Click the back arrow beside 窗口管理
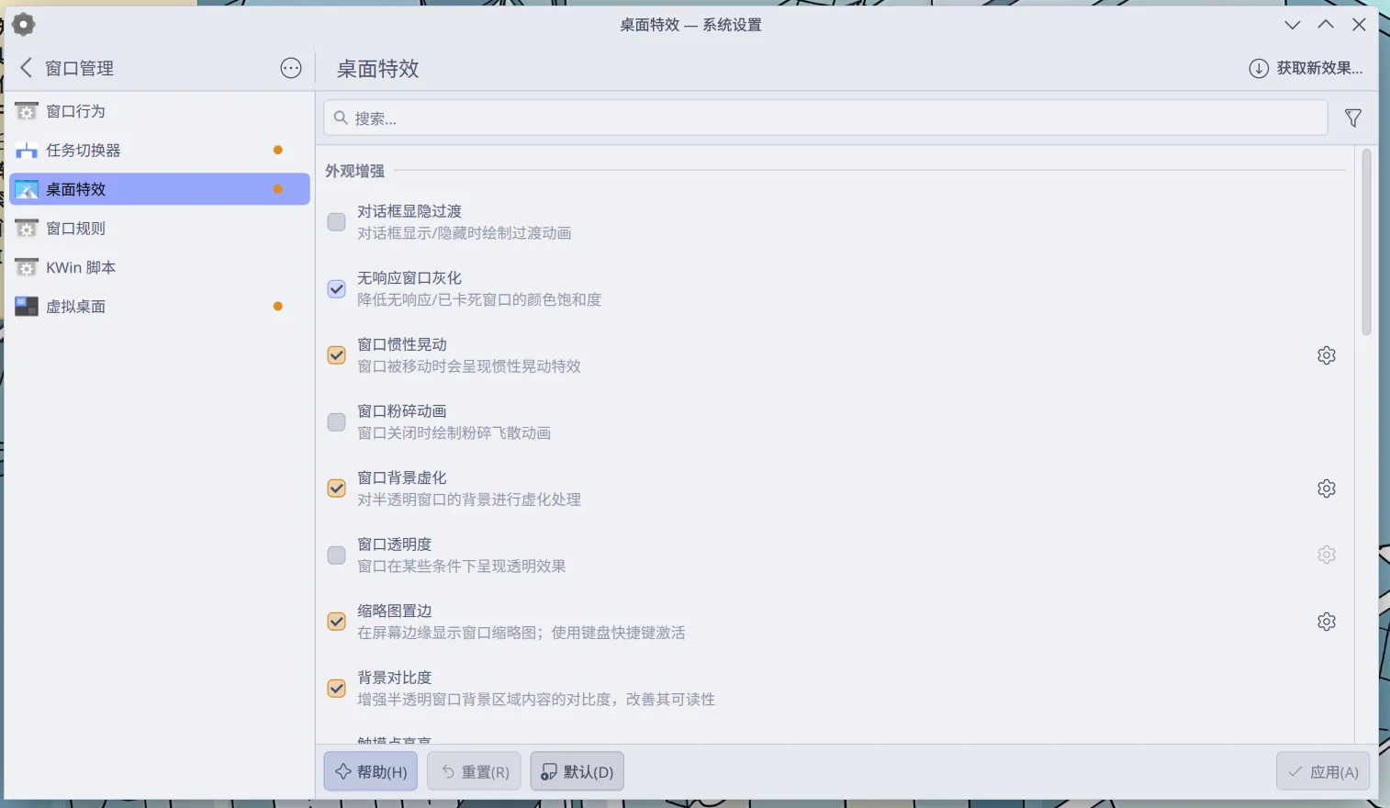This screenshot has width=1390, height=808. click(27, 68)
